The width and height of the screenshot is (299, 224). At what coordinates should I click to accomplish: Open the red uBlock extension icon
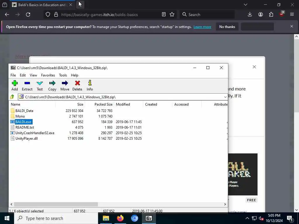(281, 15)
